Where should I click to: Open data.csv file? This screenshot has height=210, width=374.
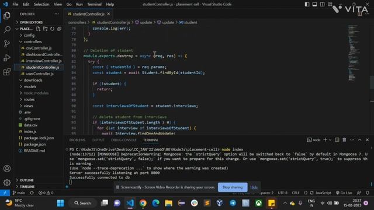click(x=30, y=125)
